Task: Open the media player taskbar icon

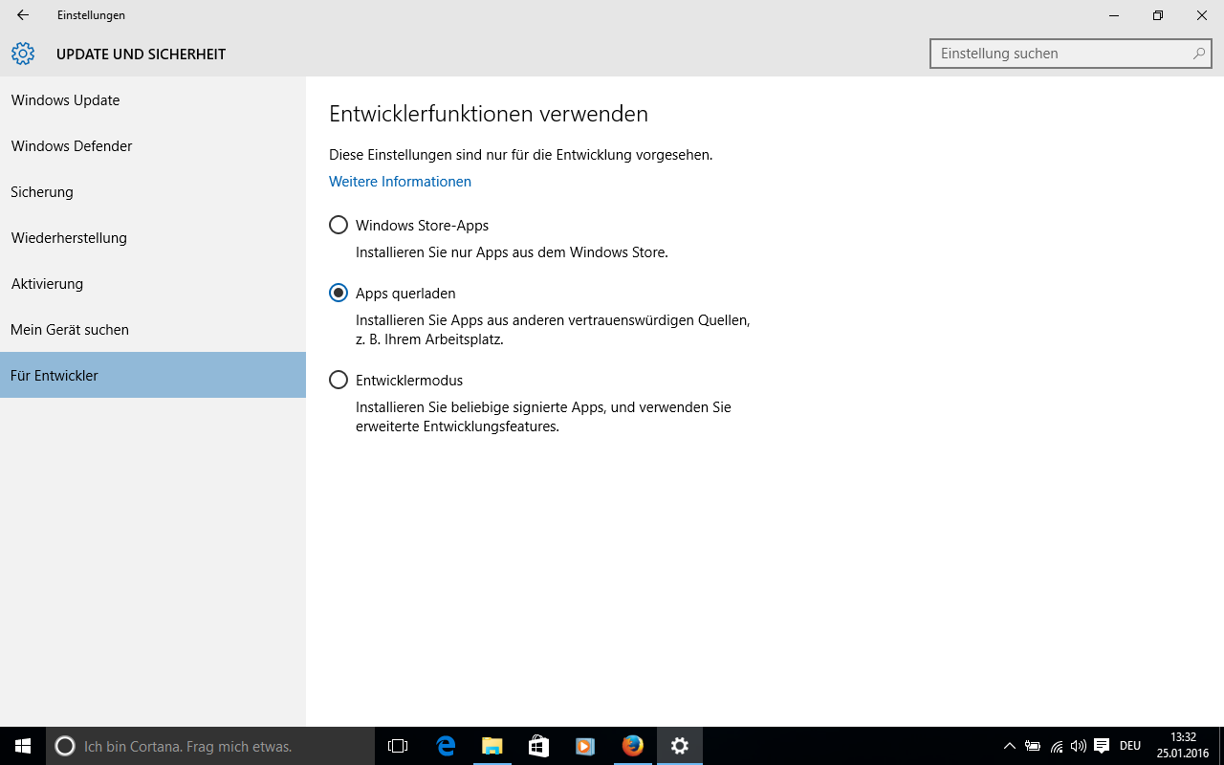Action: pos(585,746)
